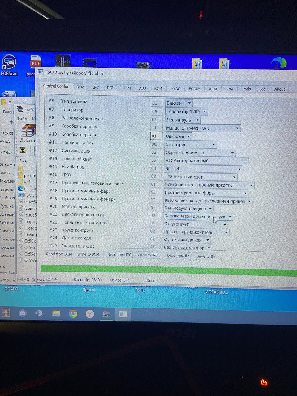
Task: Click Save to file button
Action: 206,256
